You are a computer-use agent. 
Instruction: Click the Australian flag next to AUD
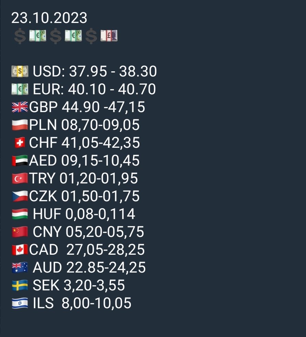pyautogui.click(x=20, y=268)
